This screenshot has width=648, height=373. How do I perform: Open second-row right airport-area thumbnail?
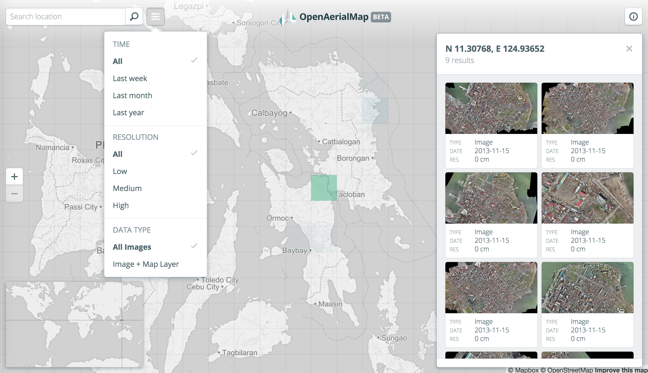pyautogui.click(x=587, y=198)
